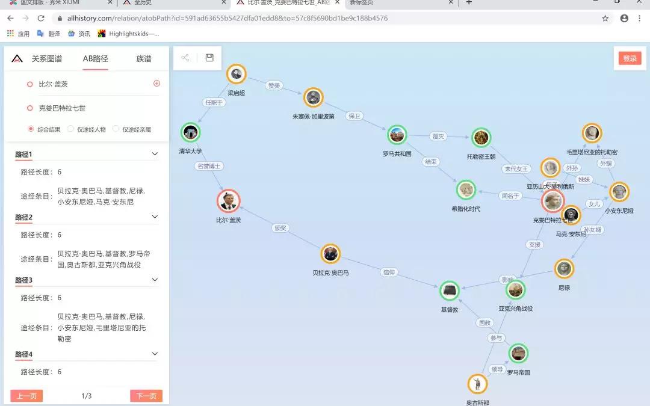The width and height of the screenshot is (650, 406).
Task: Open the 克娄巴特拉七世 node in the graph
Action: (x=552, y=200)
